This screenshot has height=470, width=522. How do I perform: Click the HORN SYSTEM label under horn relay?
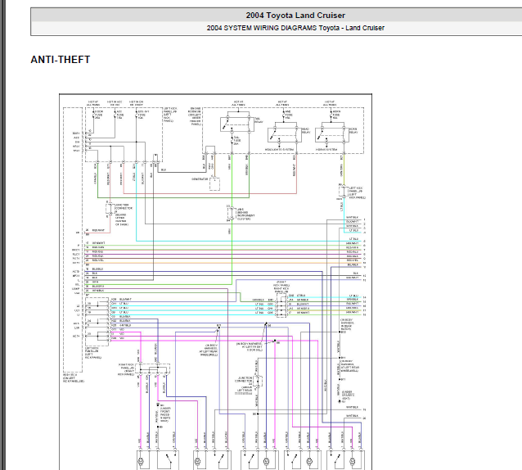coord(326,150)
